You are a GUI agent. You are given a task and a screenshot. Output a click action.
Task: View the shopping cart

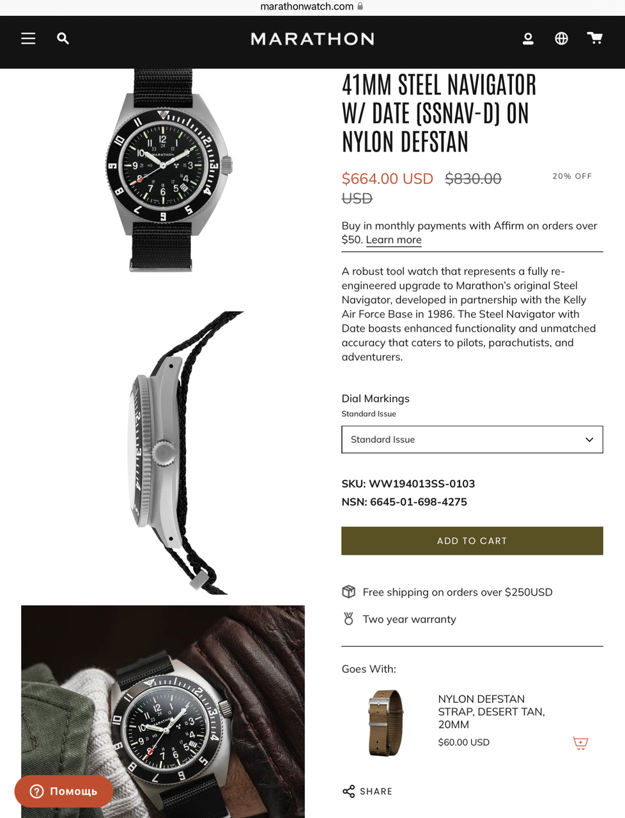click(x=595, y=38)
